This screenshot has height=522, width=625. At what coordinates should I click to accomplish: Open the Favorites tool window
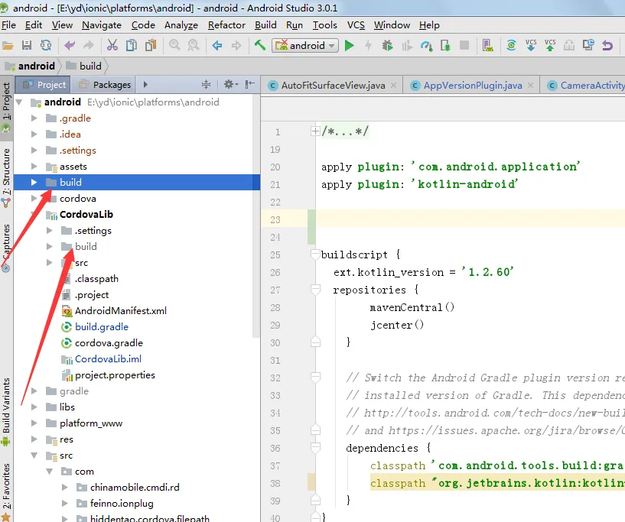(x=6, y=491)
